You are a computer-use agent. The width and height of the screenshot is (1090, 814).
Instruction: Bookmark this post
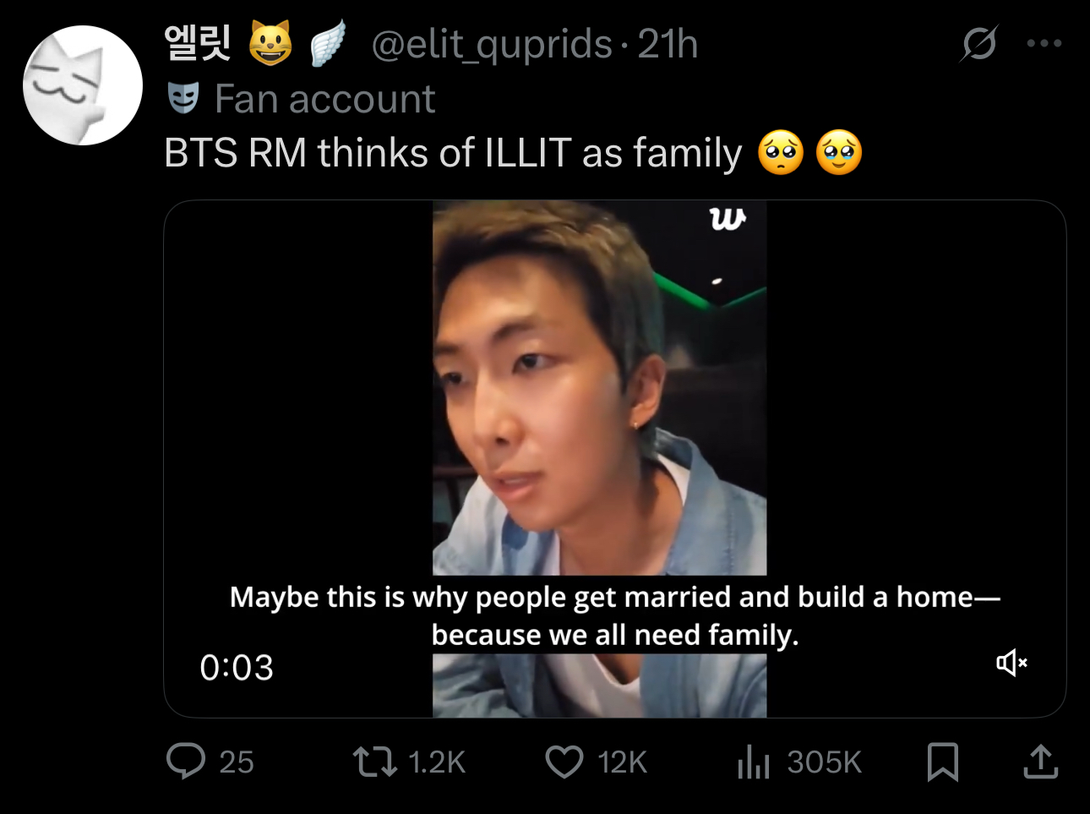(x=942, y=762)
